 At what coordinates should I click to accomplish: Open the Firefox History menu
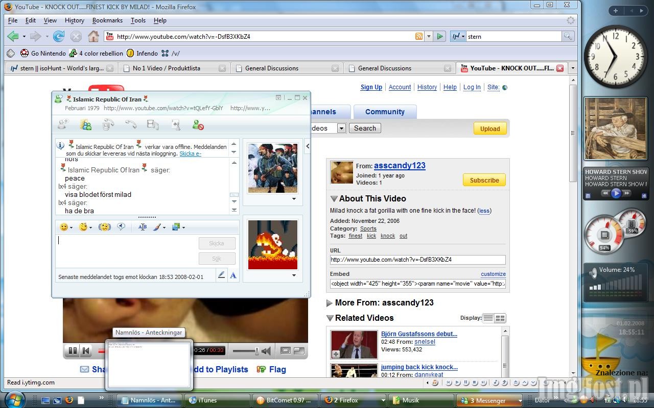coord(75,20)
